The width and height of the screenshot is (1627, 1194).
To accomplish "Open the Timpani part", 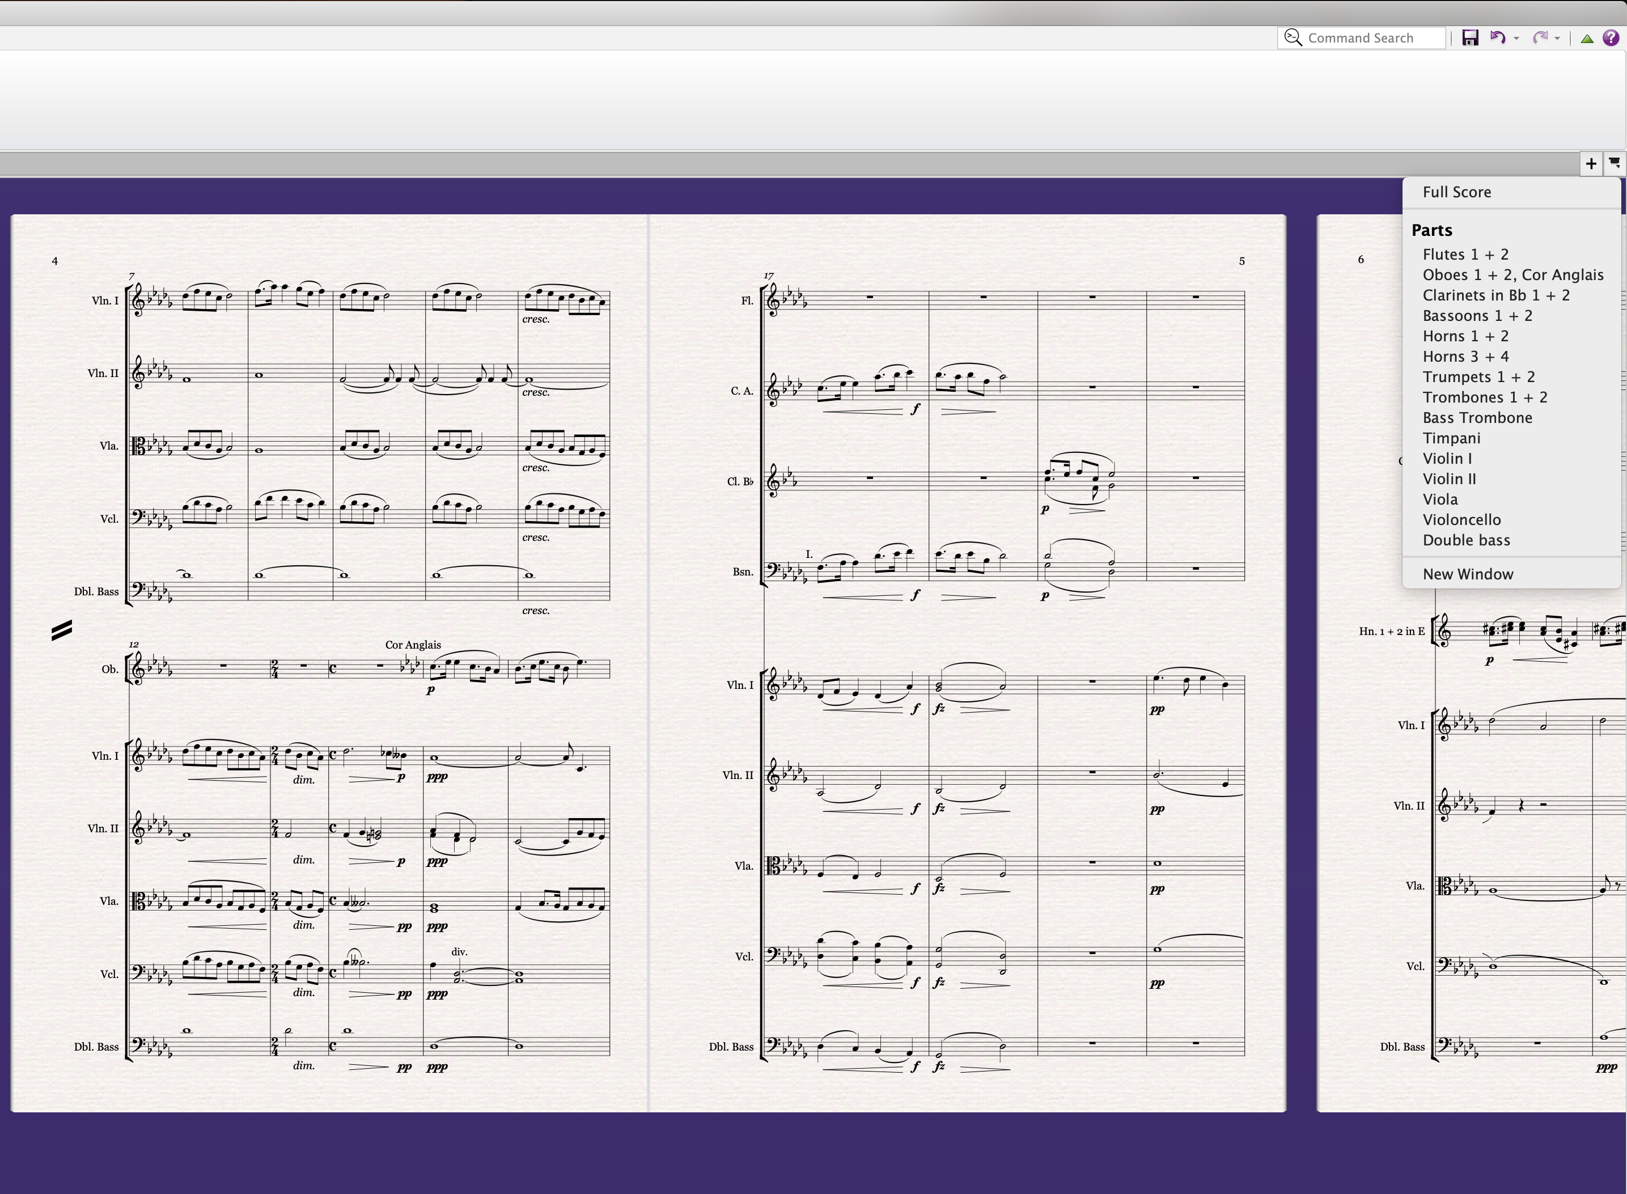I will coord(1451,438).
